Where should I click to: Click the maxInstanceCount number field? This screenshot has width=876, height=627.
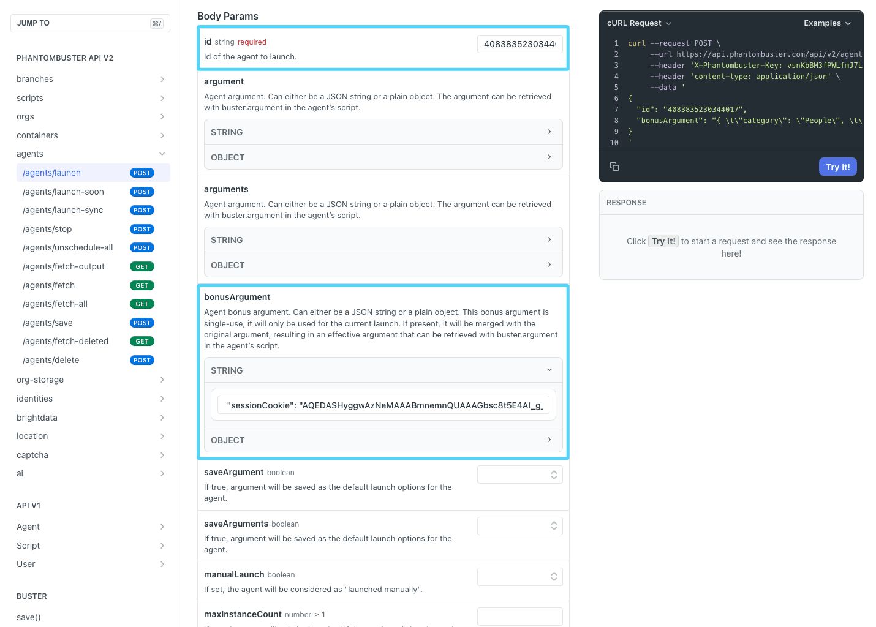(x=519, y=617)
